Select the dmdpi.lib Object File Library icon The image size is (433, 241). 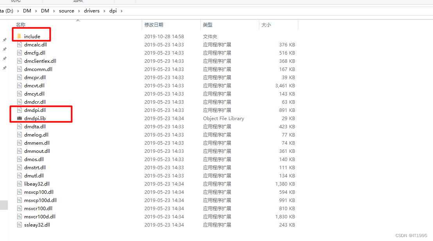pyautogui.click(x=19, y=118)
